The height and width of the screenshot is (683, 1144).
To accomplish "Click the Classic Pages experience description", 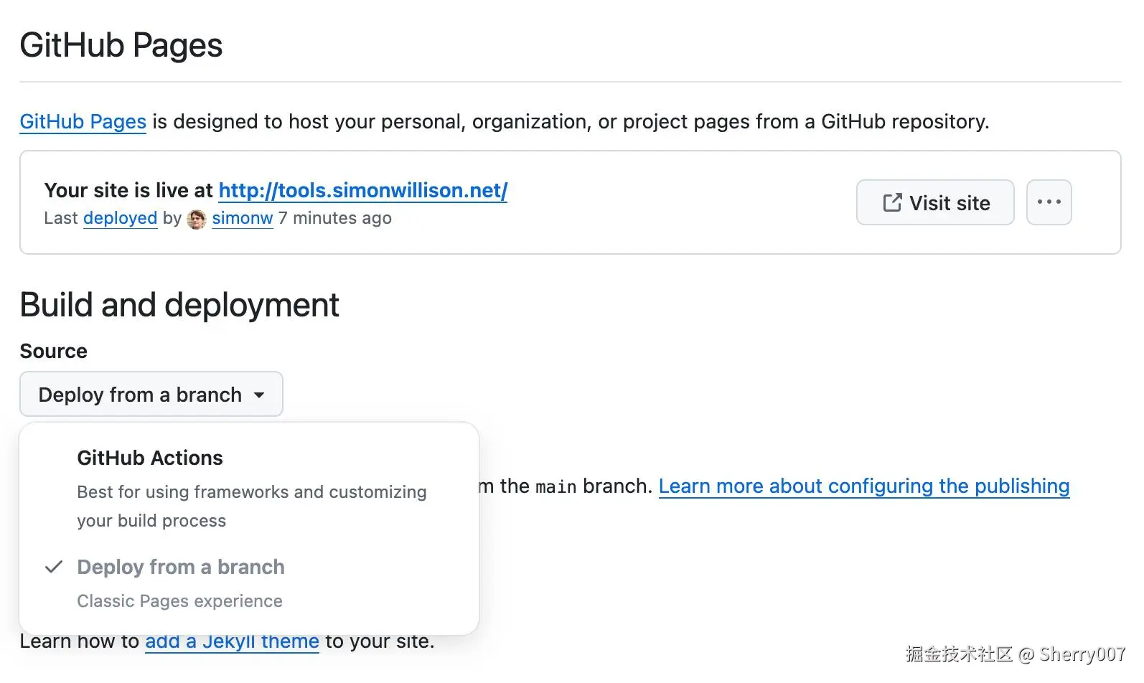I will 179,601.
